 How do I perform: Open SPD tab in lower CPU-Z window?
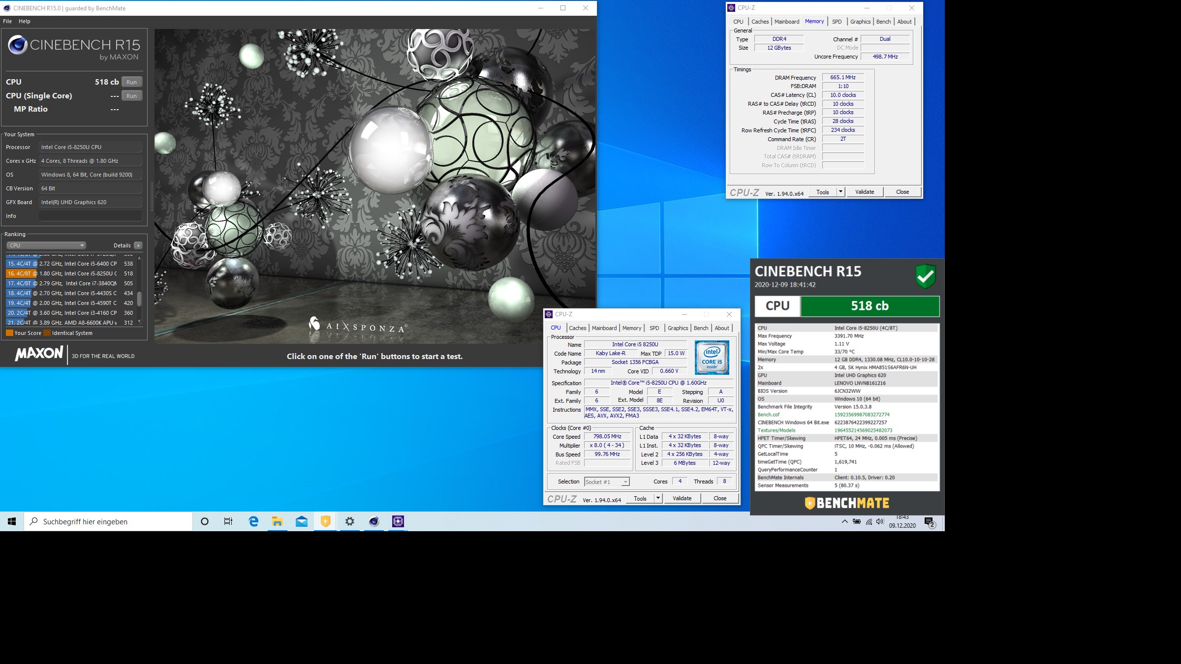654,328
